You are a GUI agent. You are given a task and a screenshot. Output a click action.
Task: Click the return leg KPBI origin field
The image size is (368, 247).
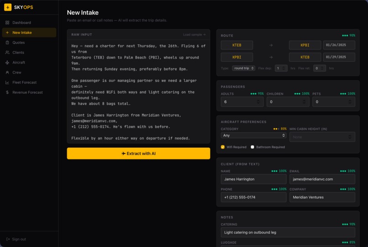[x=237, y=57]
